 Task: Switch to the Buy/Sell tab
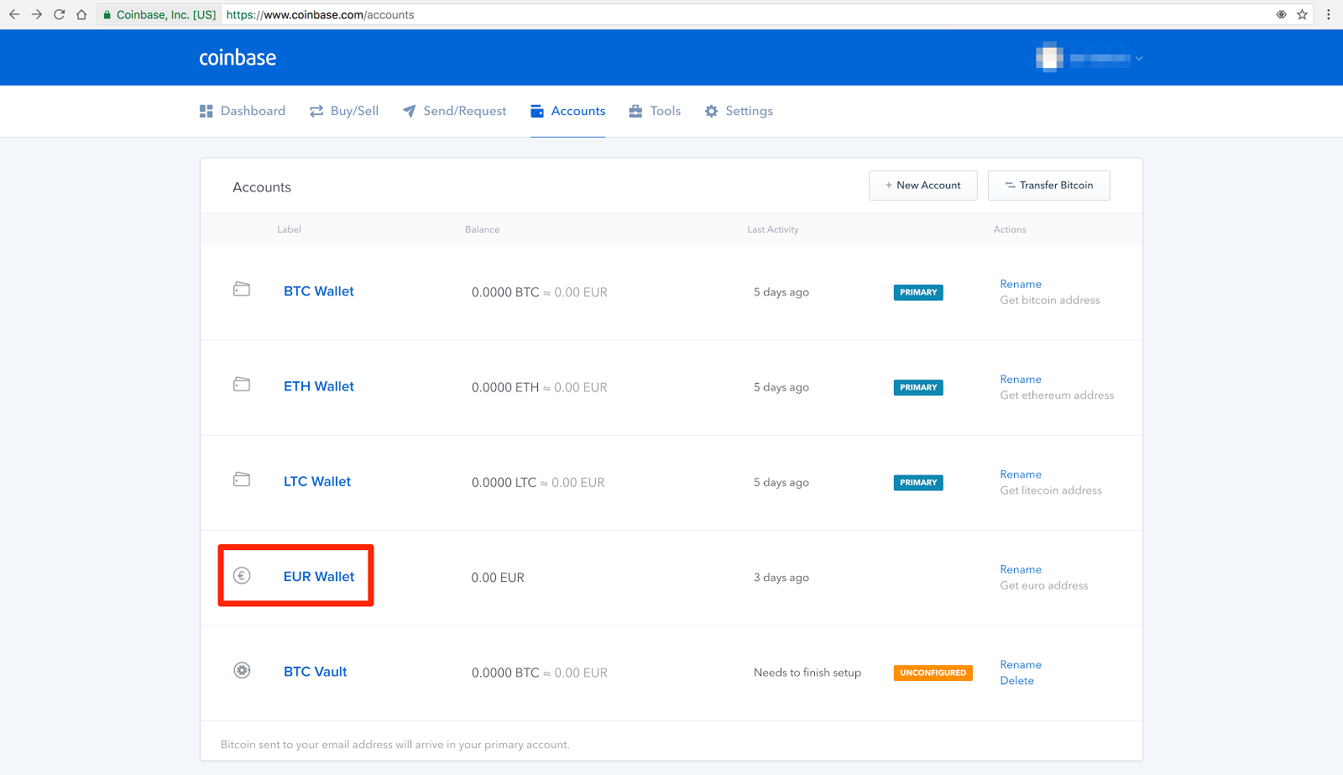(344, 111)
